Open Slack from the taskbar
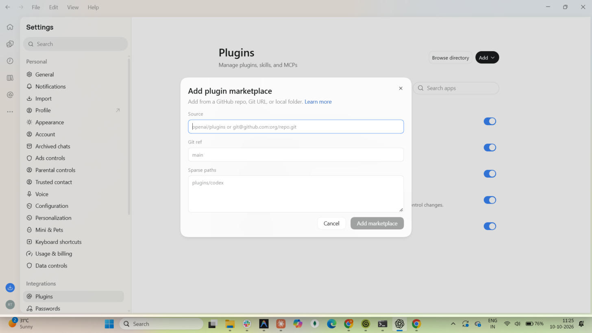Image resolution: width=592 pixels, height=333 pixels. (x=247, y=324)
